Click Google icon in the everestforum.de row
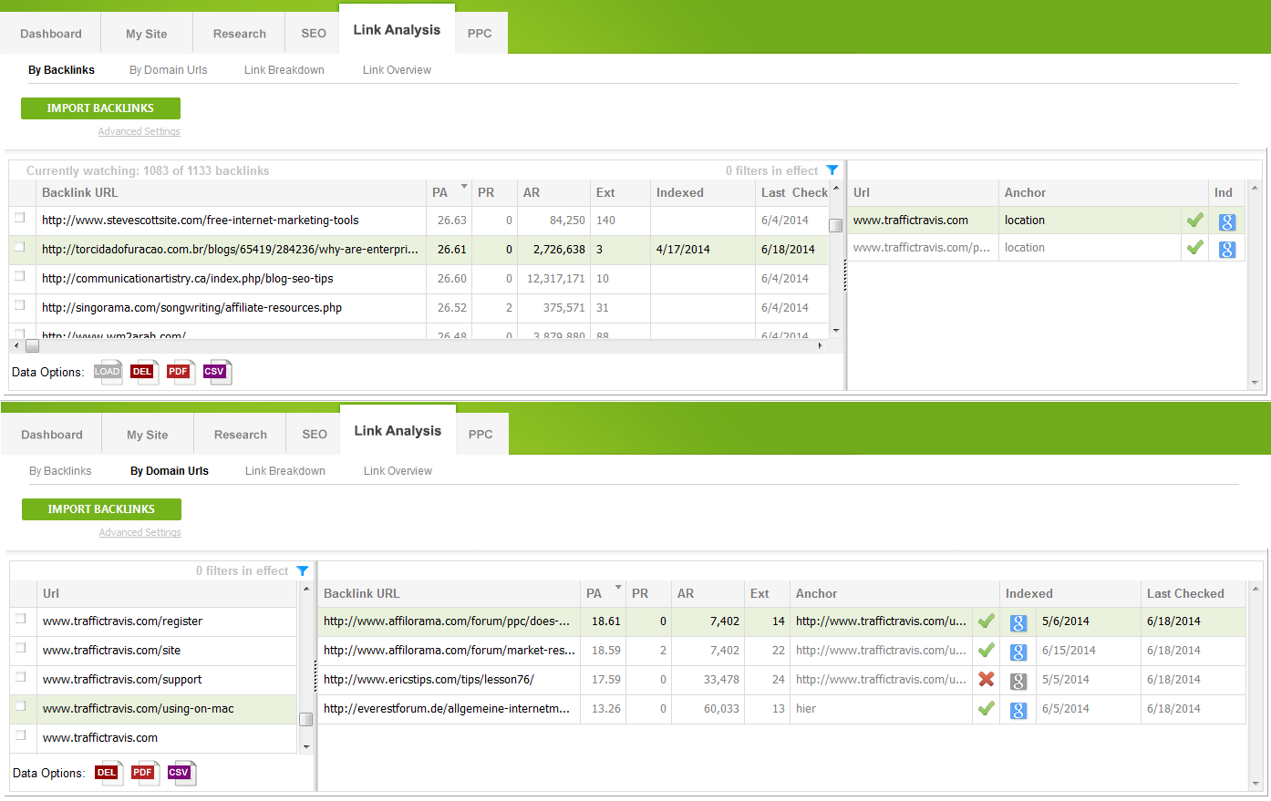 pyautogui.click(x=1018, y=711)
